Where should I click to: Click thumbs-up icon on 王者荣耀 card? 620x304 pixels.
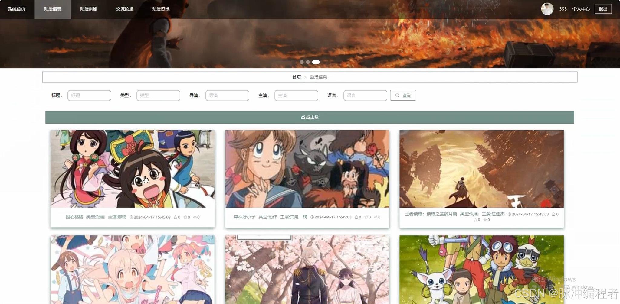click(x=554, y=214)
